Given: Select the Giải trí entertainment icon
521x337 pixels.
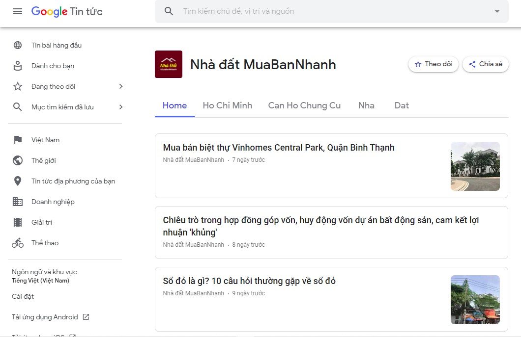Looking at the screenshot, I should (18, 222).
